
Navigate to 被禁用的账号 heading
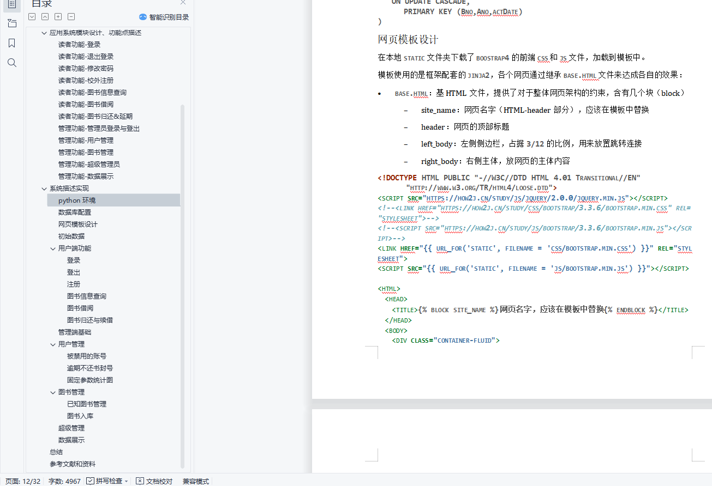pos(87,356)
